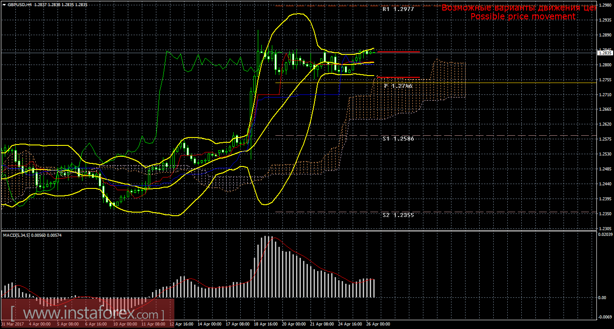Click the S1 1.2586 support label
This screenshot has width=614, height=329.
398,138
